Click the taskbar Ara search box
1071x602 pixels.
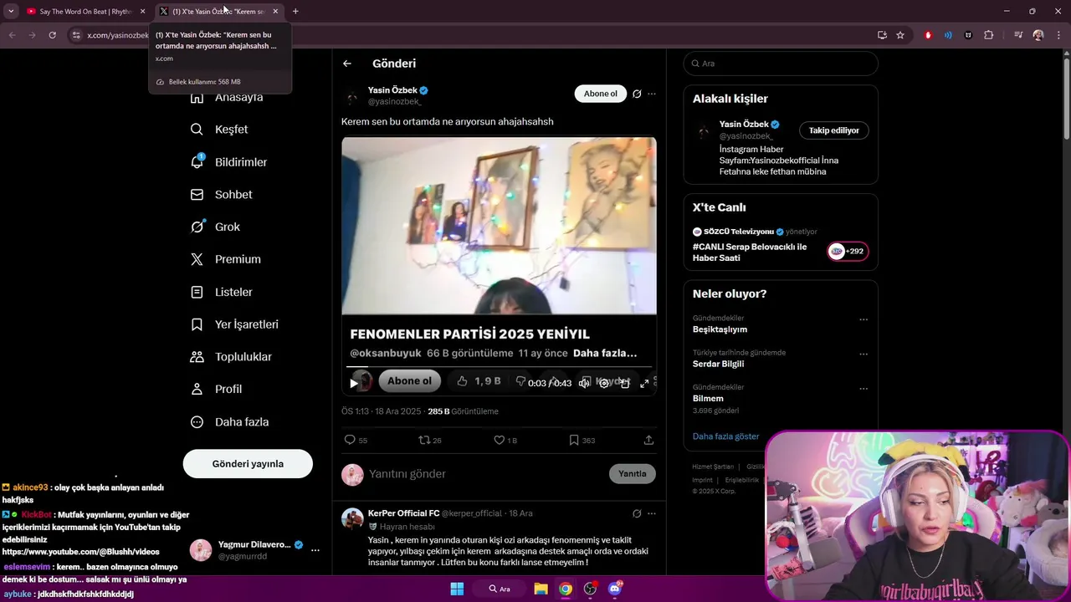[500, 589]
